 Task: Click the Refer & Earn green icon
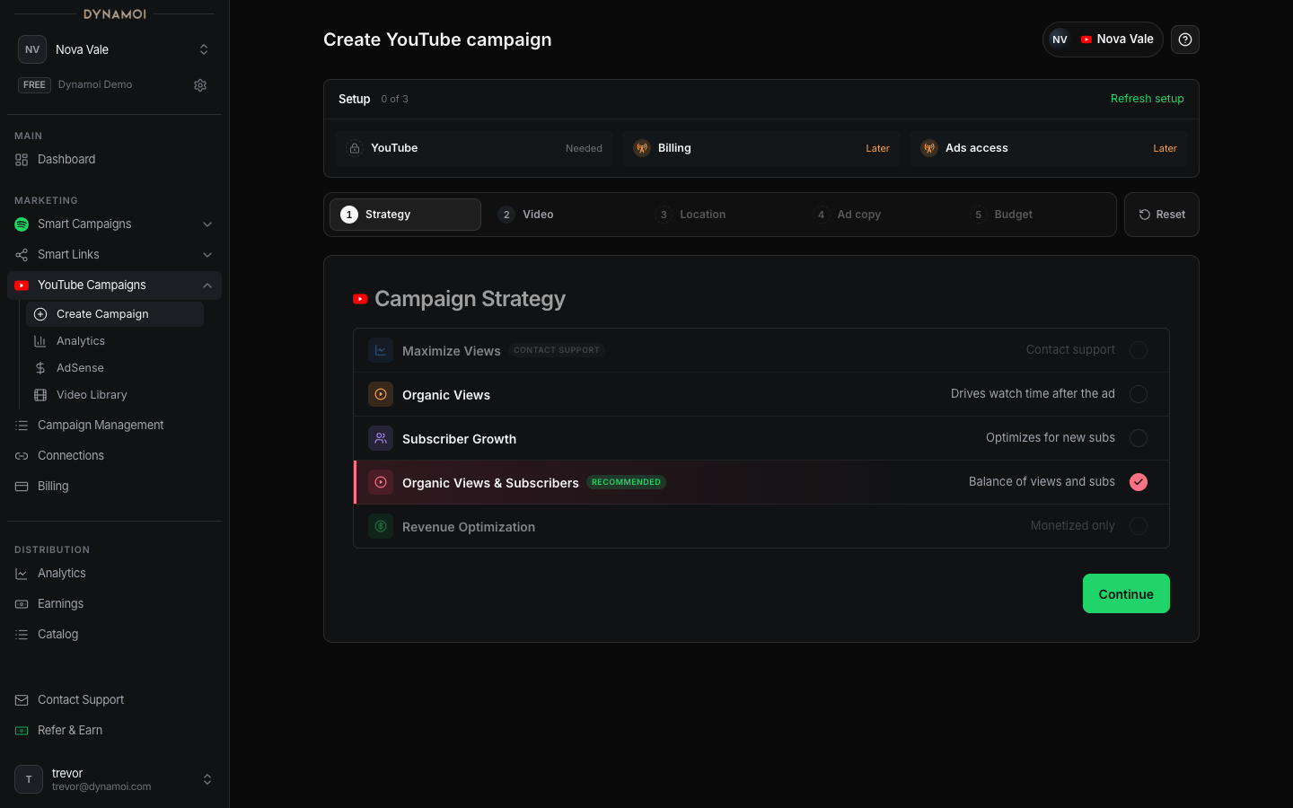tap(22, 731)
